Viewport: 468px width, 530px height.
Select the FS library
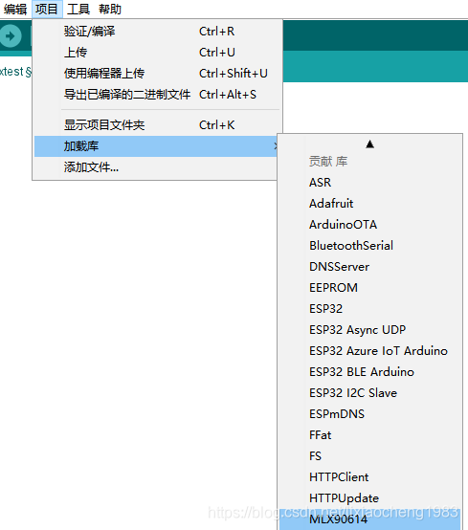pos(370,456)
